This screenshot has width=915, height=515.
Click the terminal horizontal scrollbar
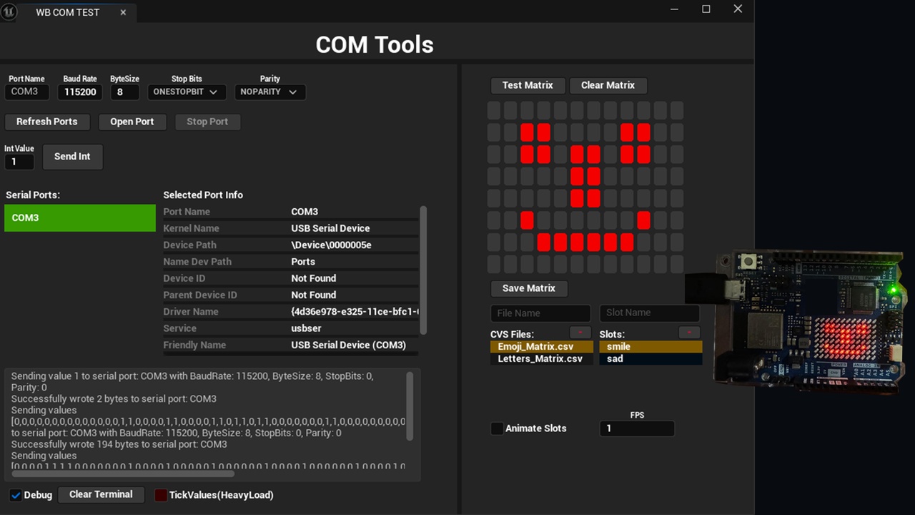(x=123, y=474)
